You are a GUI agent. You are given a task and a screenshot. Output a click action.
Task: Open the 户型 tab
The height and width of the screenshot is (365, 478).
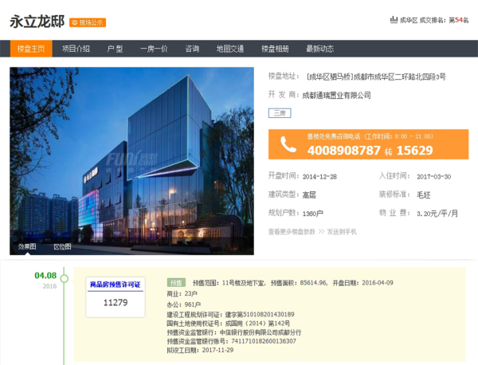pos(115,49)
